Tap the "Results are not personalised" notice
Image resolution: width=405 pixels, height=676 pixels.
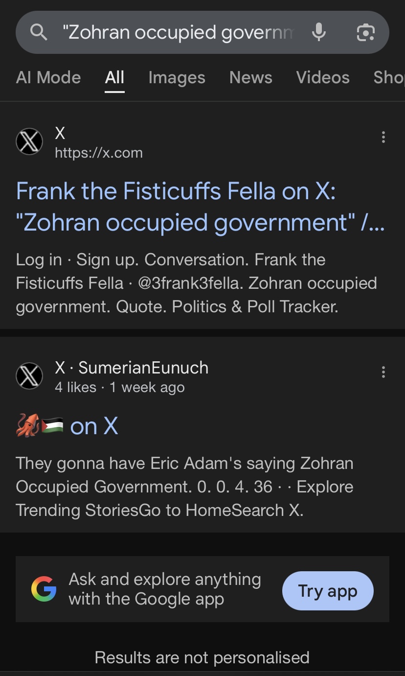coord(202,657)
